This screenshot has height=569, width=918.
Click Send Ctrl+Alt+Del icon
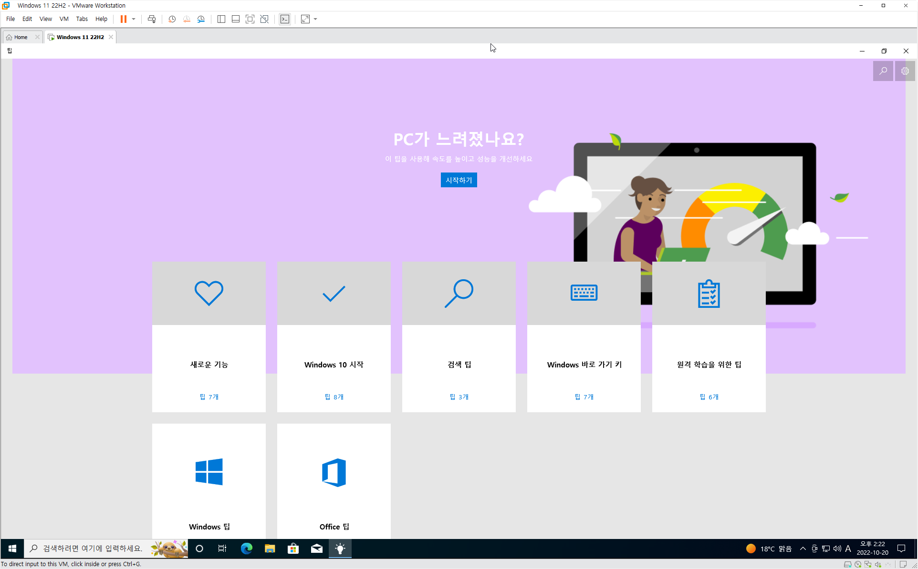click(152, 19)
